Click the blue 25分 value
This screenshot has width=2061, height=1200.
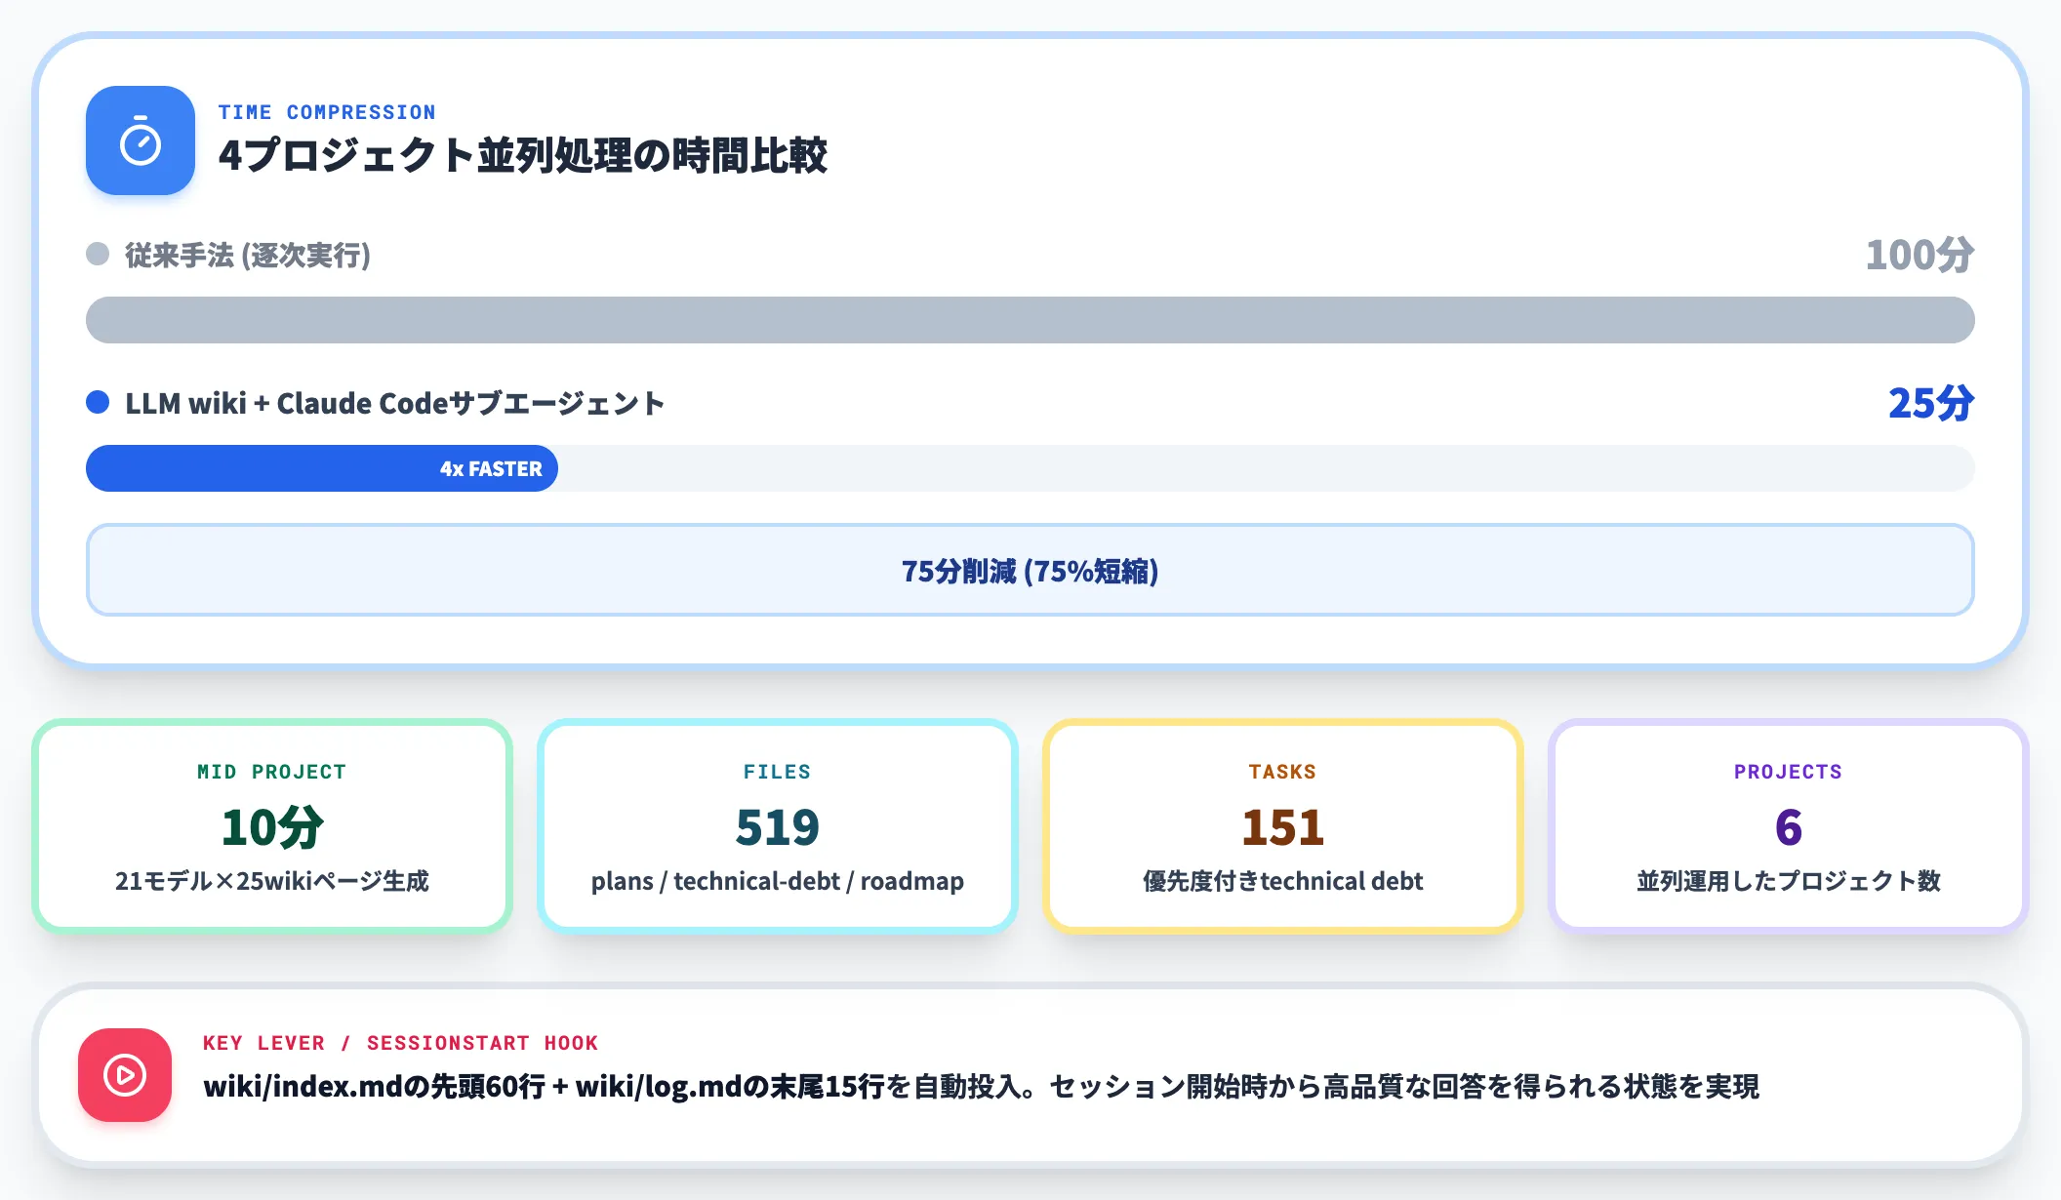[1931, 403]
